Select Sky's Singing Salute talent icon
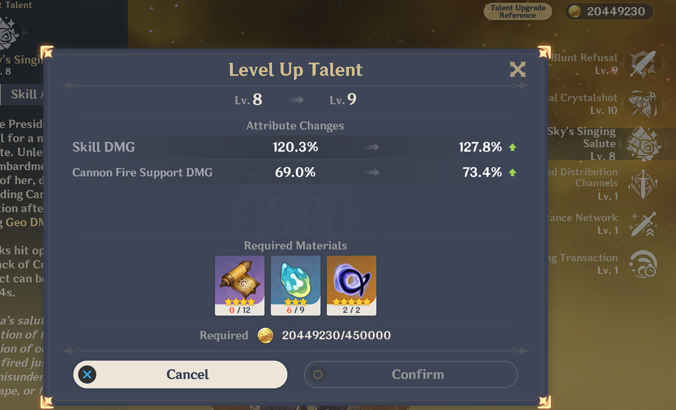676x410 pixels. point(644,144)
